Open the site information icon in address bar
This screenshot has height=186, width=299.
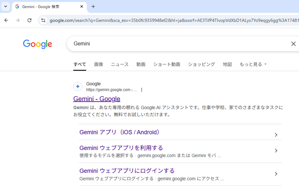click(x=43, y=20)
